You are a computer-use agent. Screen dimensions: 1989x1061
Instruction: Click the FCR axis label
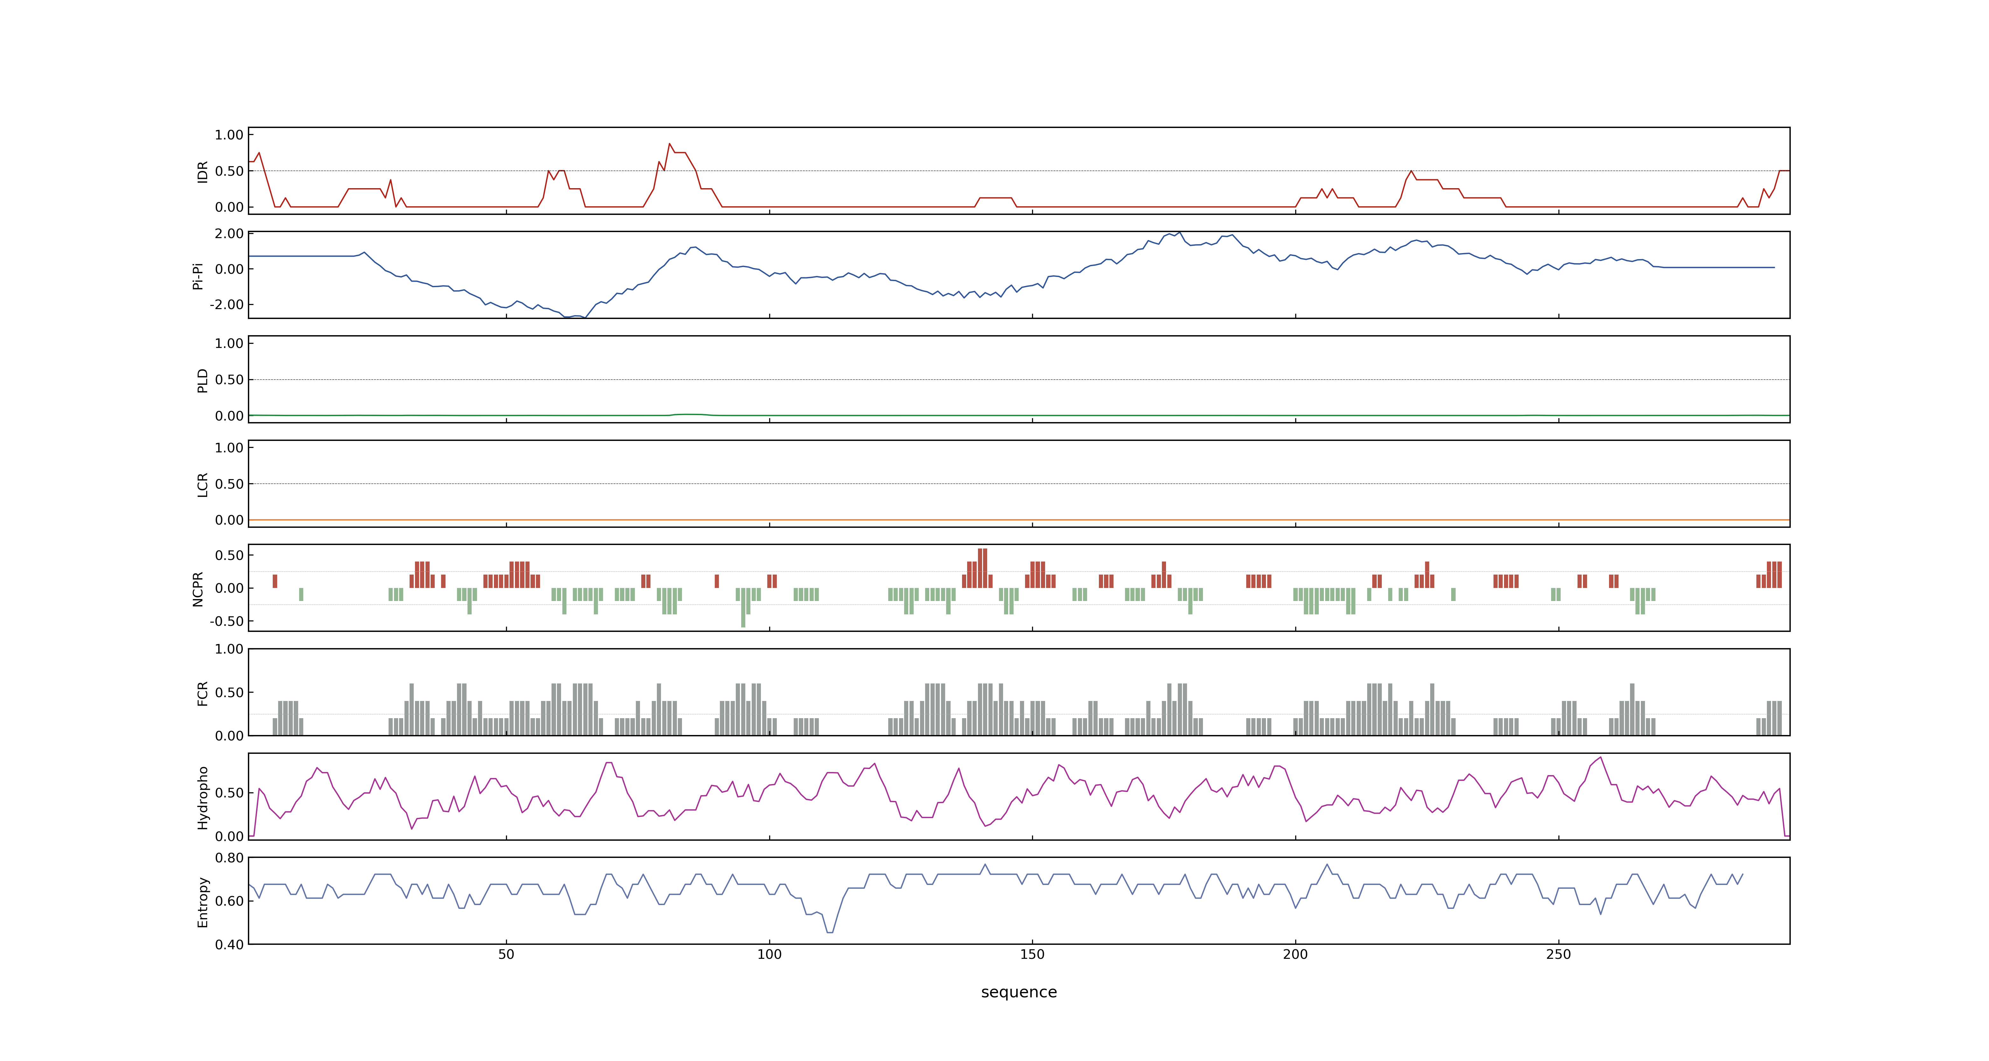pos(203,693)
